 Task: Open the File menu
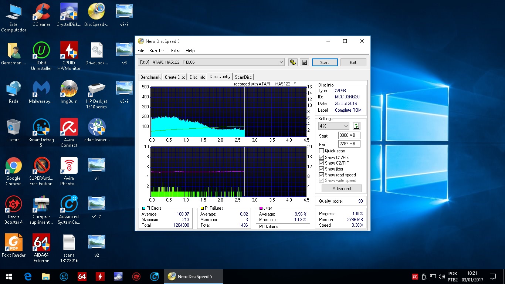(141, 51)
